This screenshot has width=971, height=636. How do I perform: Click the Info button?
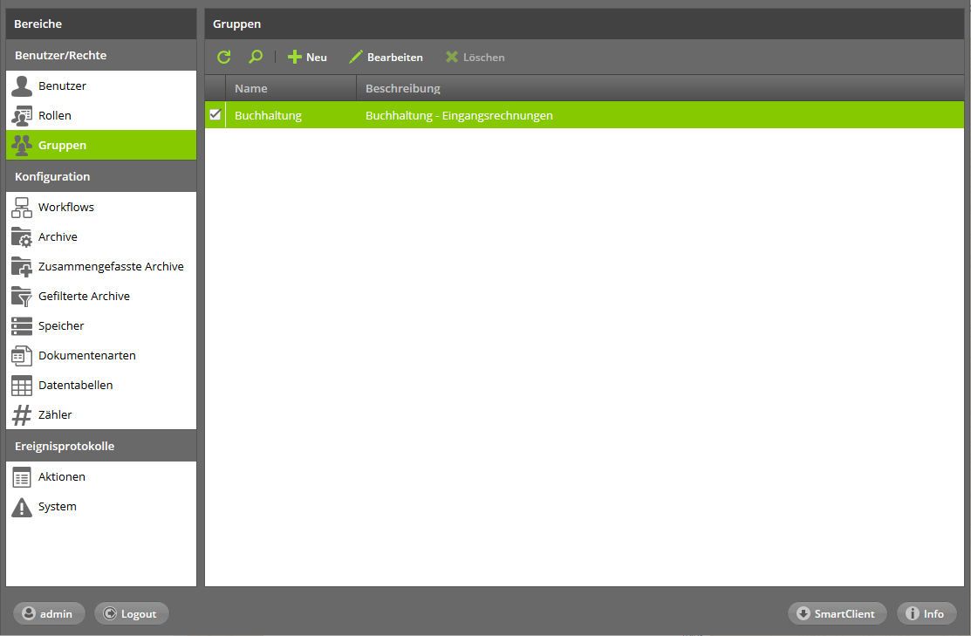coord(927,613)
